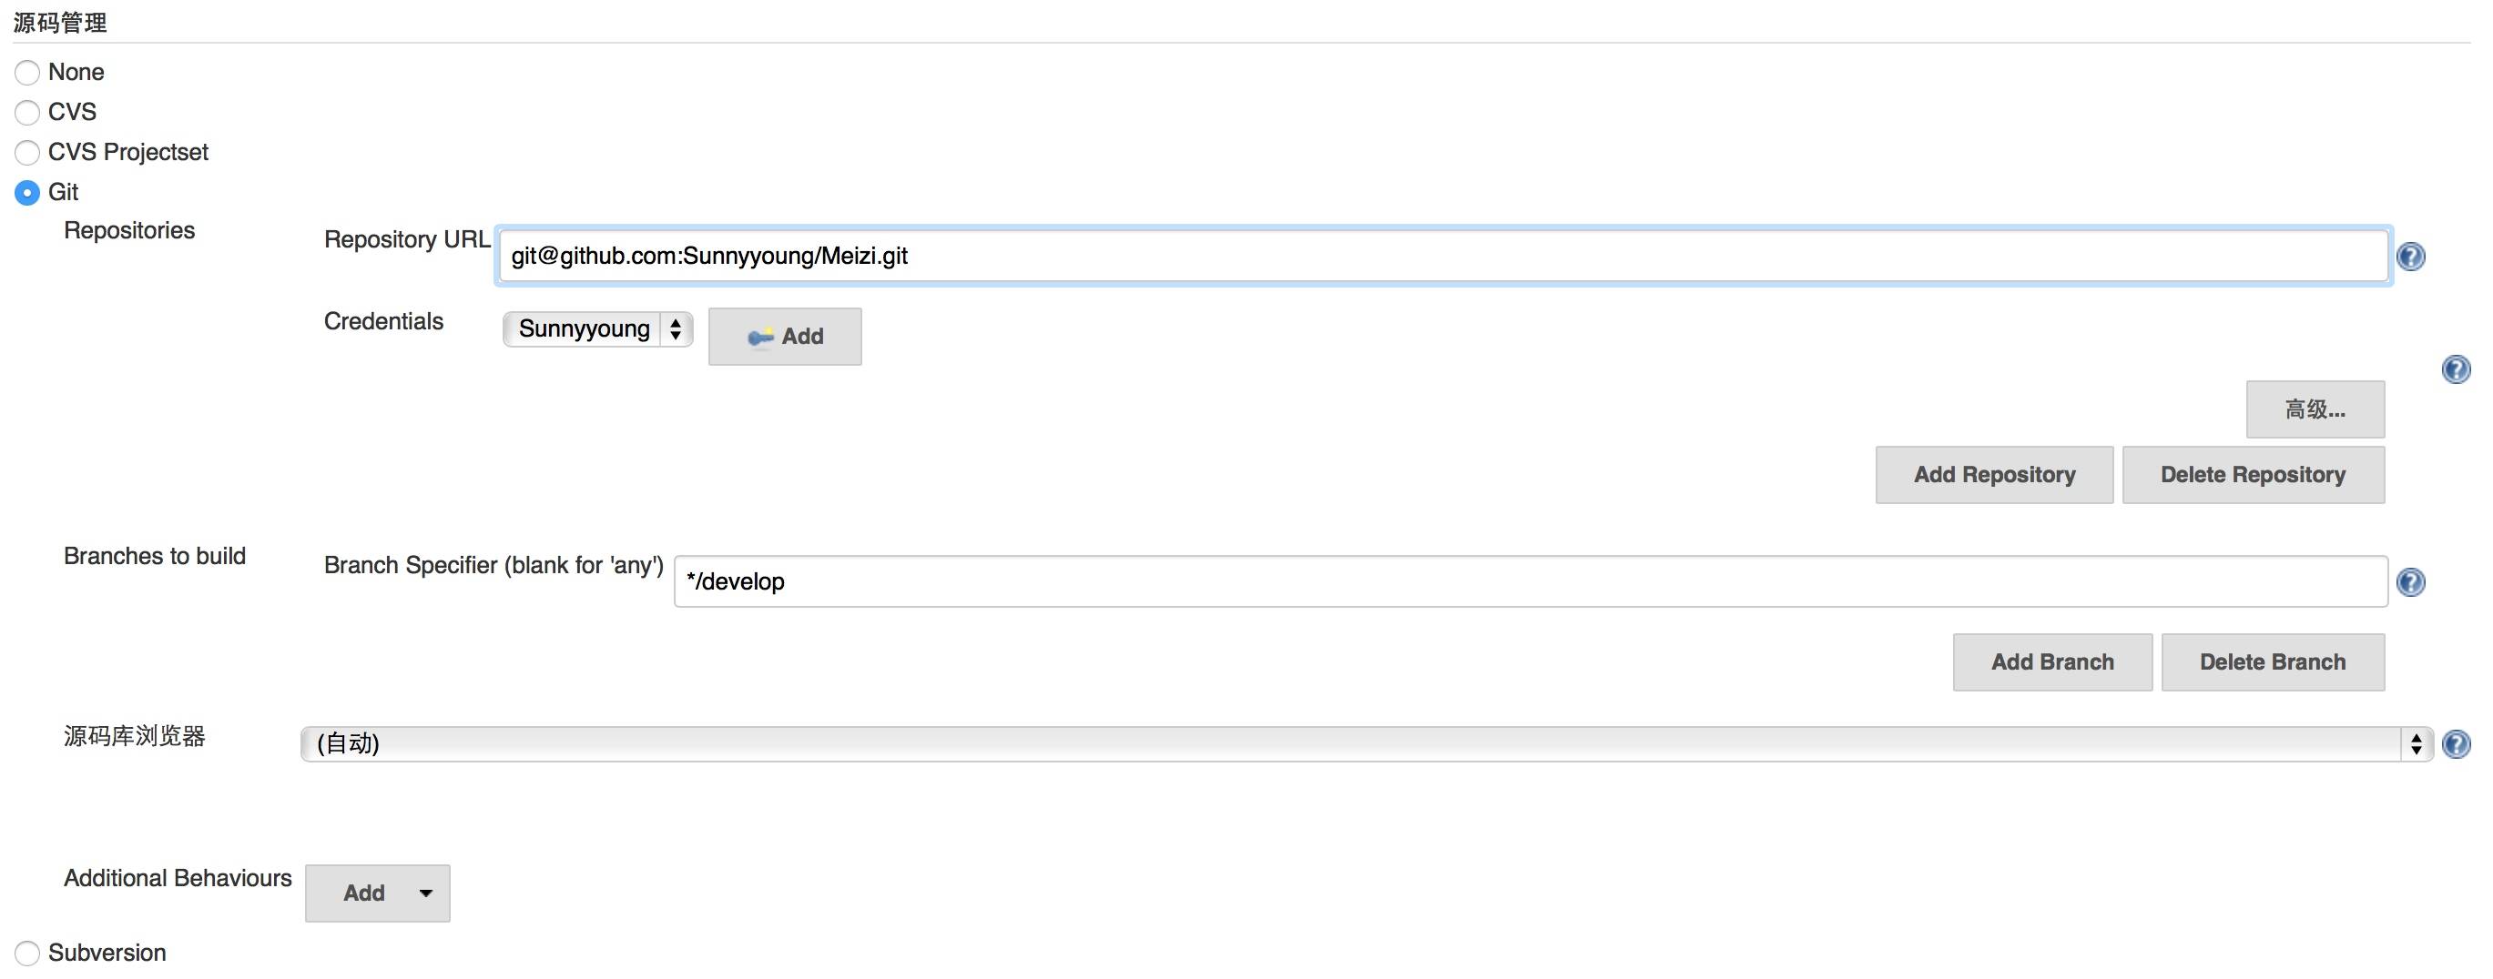Open help for Repository URL field
Image resolution: width=2493 pixels, height=979 pixels.
coord(2410,257)
